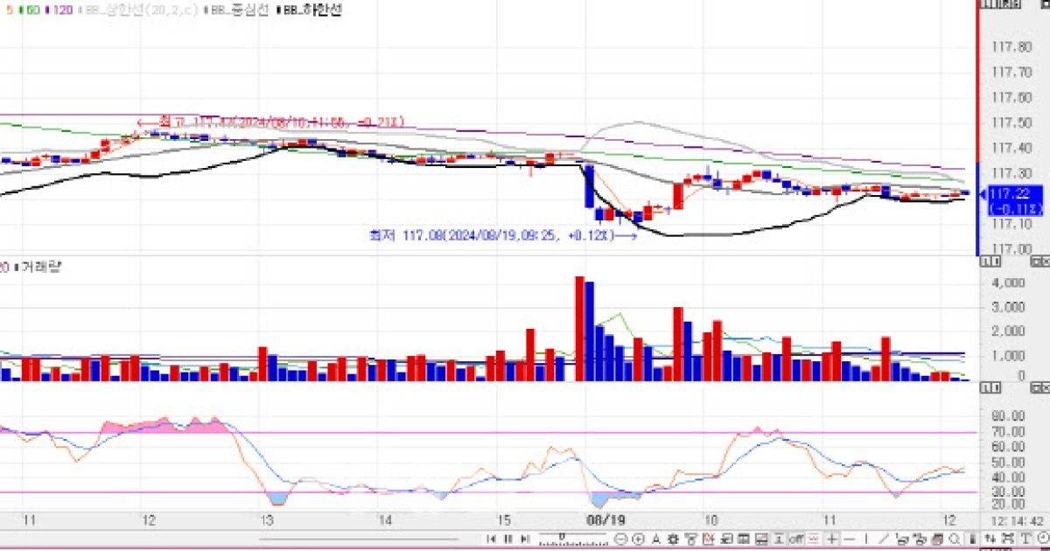Step the chart forward one bar
Screen dimensions: 1050x551
pyautogui.click(x=523, y=539)
